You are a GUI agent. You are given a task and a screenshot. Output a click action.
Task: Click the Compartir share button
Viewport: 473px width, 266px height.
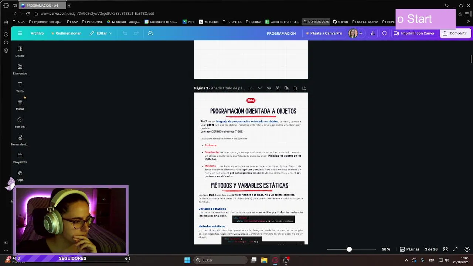tap(455, 33)
